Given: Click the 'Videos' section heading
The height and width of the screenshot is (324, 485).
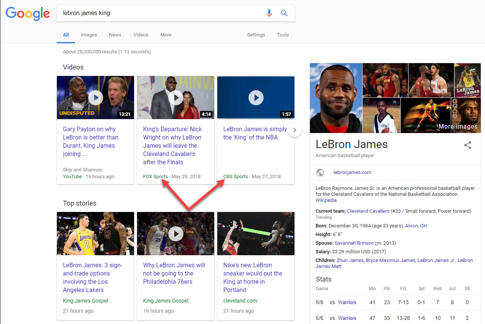Looking at the screenshot, I should point(73,67).
